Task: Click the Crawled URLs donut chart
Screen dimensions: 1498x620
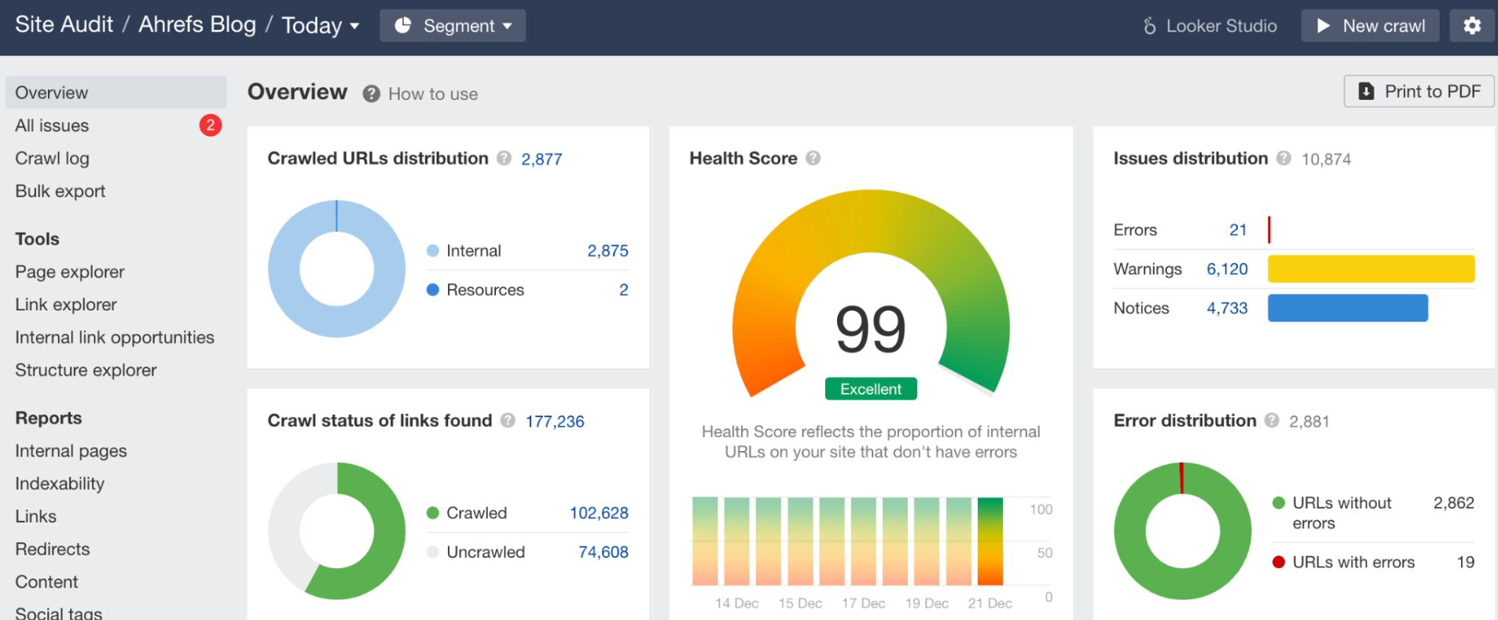Action: click(x=336, y=269)
